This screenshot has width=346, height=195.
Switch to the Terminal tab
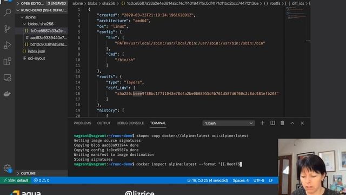158,123
